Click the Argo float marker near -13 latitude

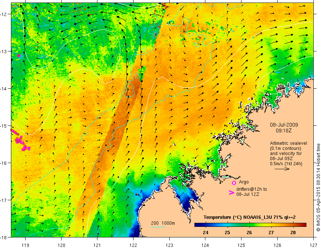(19, 55)
